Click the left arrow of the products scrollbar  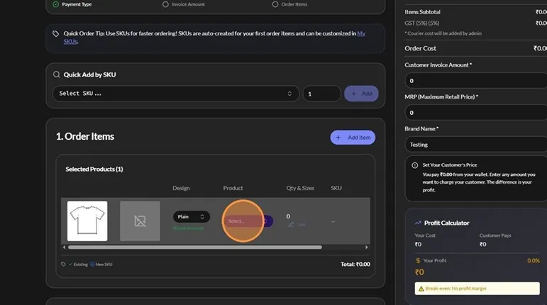point(64,247)
